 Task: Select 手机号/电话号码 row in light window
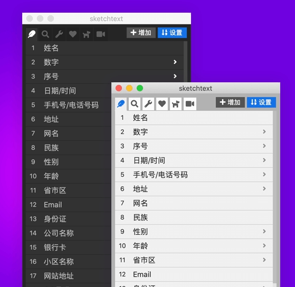[x=194, y=175]
